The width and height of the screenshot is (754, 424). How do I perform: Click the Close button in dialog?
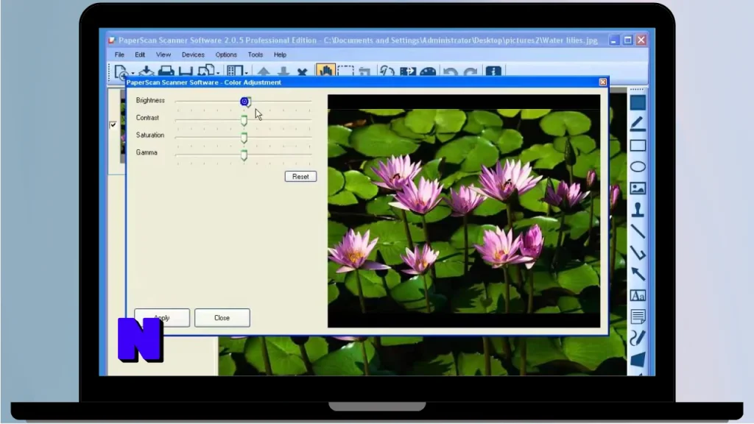pos(222,318)
